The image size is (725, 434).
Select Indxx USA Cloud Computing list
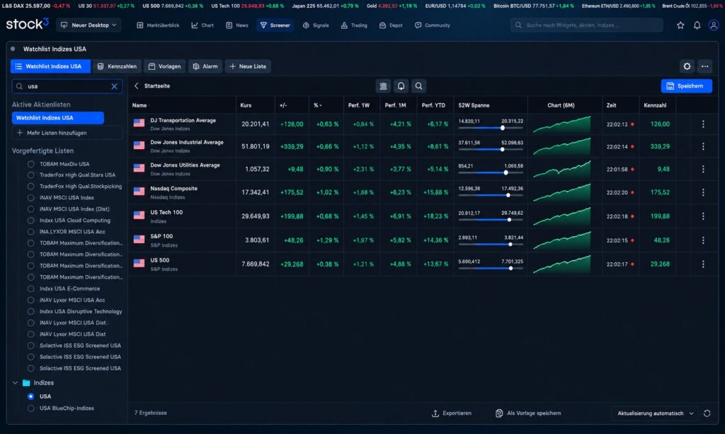[30, 221]
